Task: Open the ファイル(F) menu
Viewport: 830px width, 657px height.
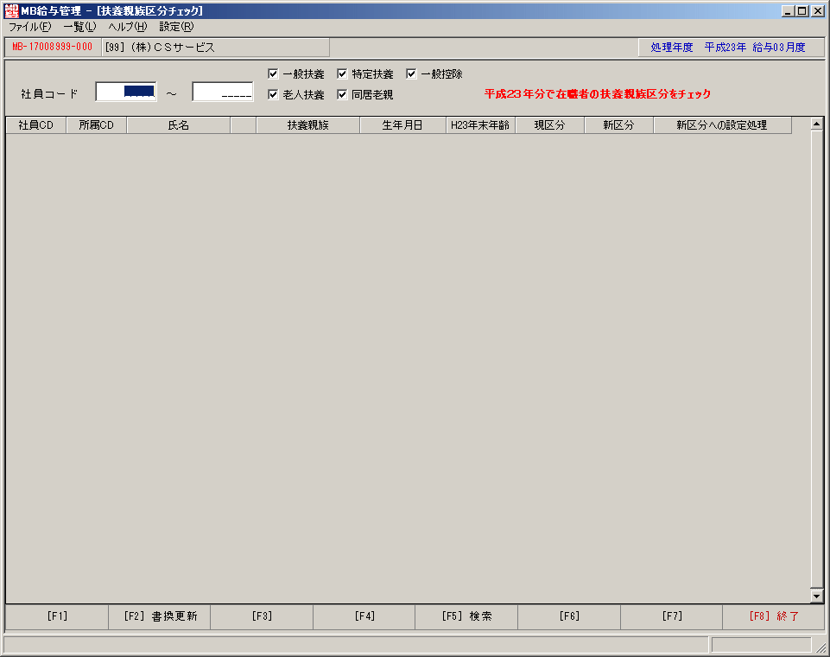Action: pyautogui.click(x=30, y=27)
